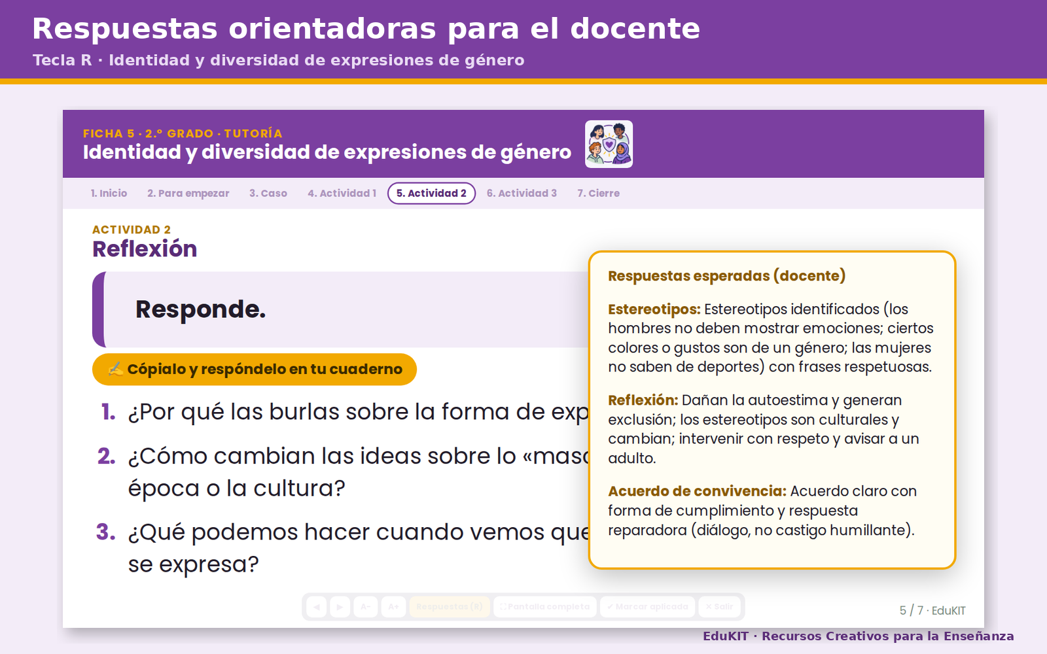Click Marcar aplicada button

click(x=647, y=607)
